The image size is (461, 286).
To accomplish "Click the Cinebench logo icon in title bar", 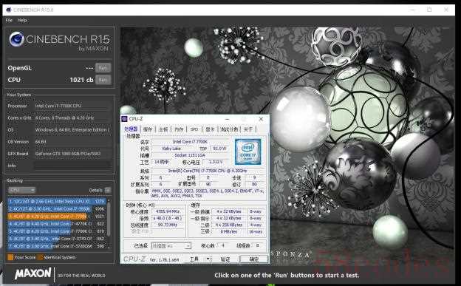I will tap(9, 10).
